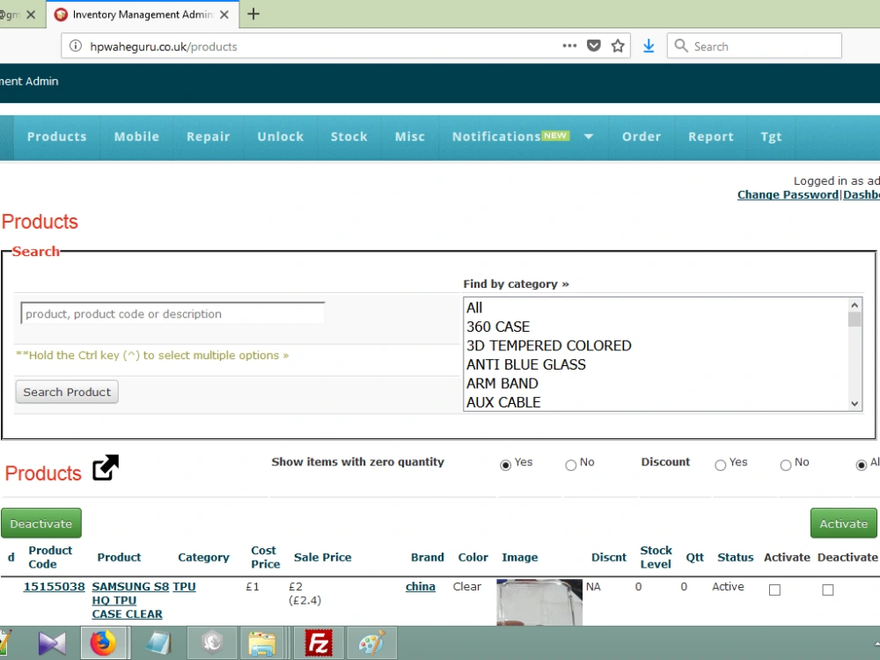
Task: Open the Paint palette taskbar icon
Action: point(371,643)
